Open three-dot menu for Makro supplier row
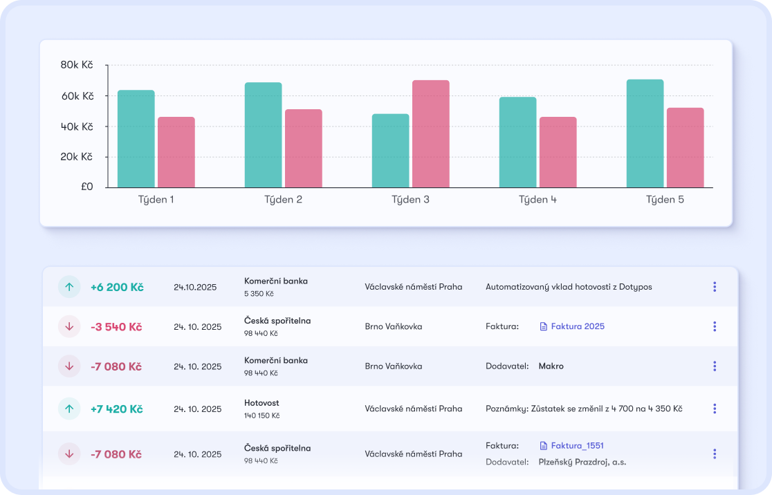This screenshot has width=772, height=495. [x=715, y=366]
